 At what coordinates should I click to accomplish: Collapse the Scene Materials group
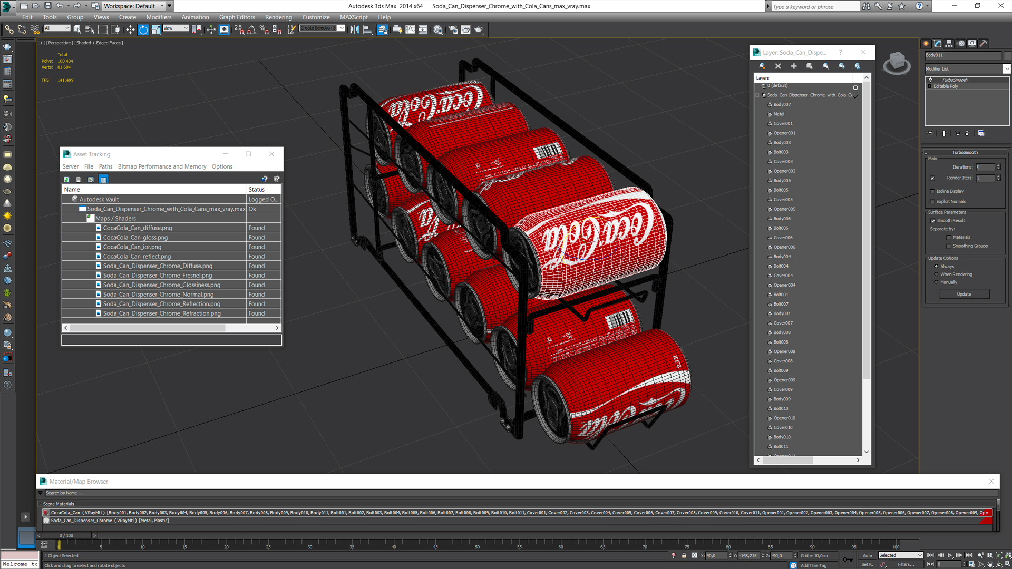point(40,504)
